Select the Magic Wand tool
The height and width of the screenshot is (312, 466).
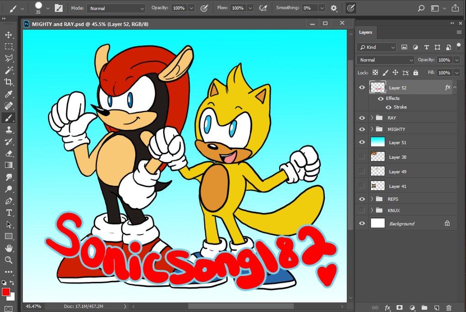click(x=9, y=70)
